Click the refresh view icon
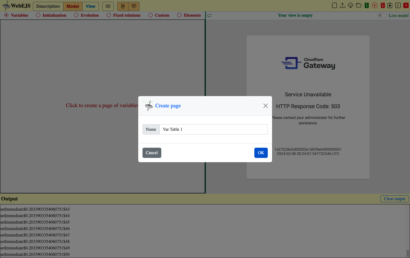 [x=209, y=16]
